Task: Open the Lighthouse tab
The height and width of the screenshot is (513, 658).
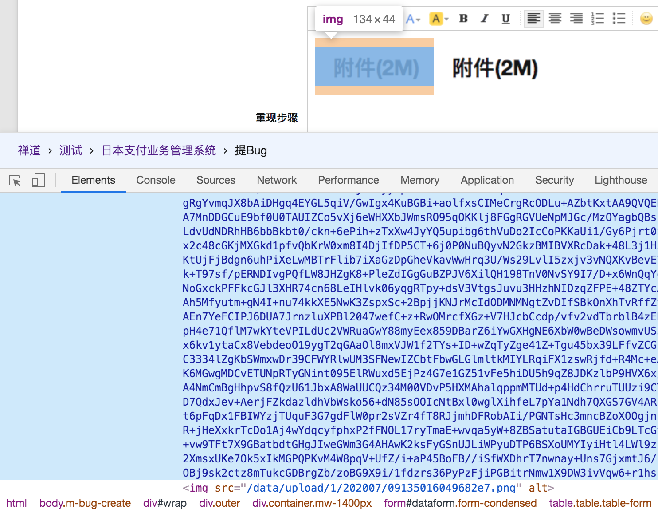Action: (621, 180)
